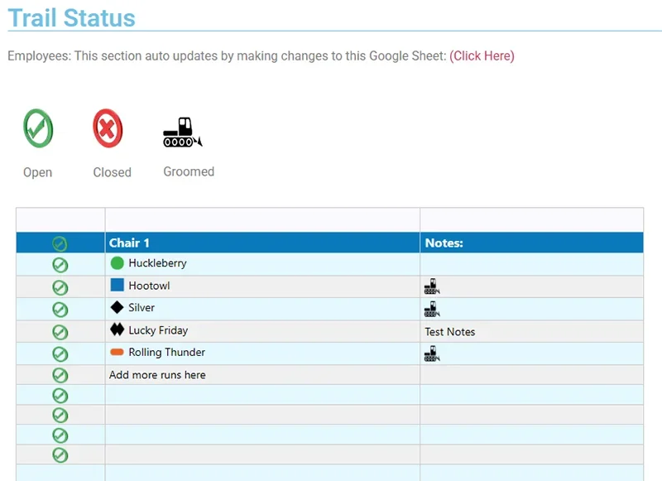Click the Test Notes cell text
This screenshot has width=662, height=481.
click(450, 331)
